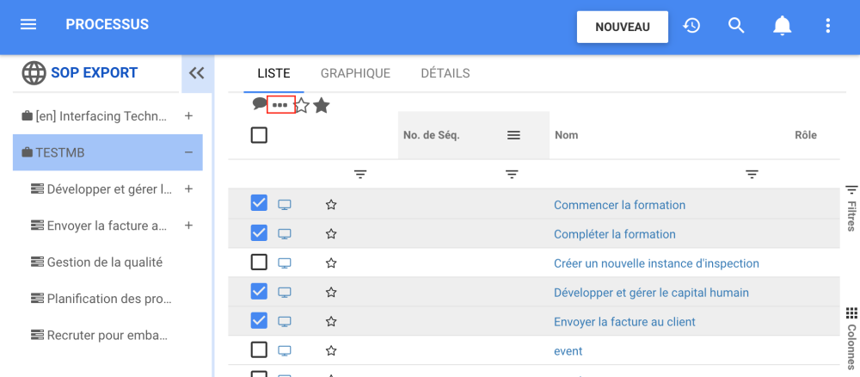Uncheck the 'Commencer la formation' checkbox
The width and height of the screenshot is (860, 377).
tap(259, 203)
